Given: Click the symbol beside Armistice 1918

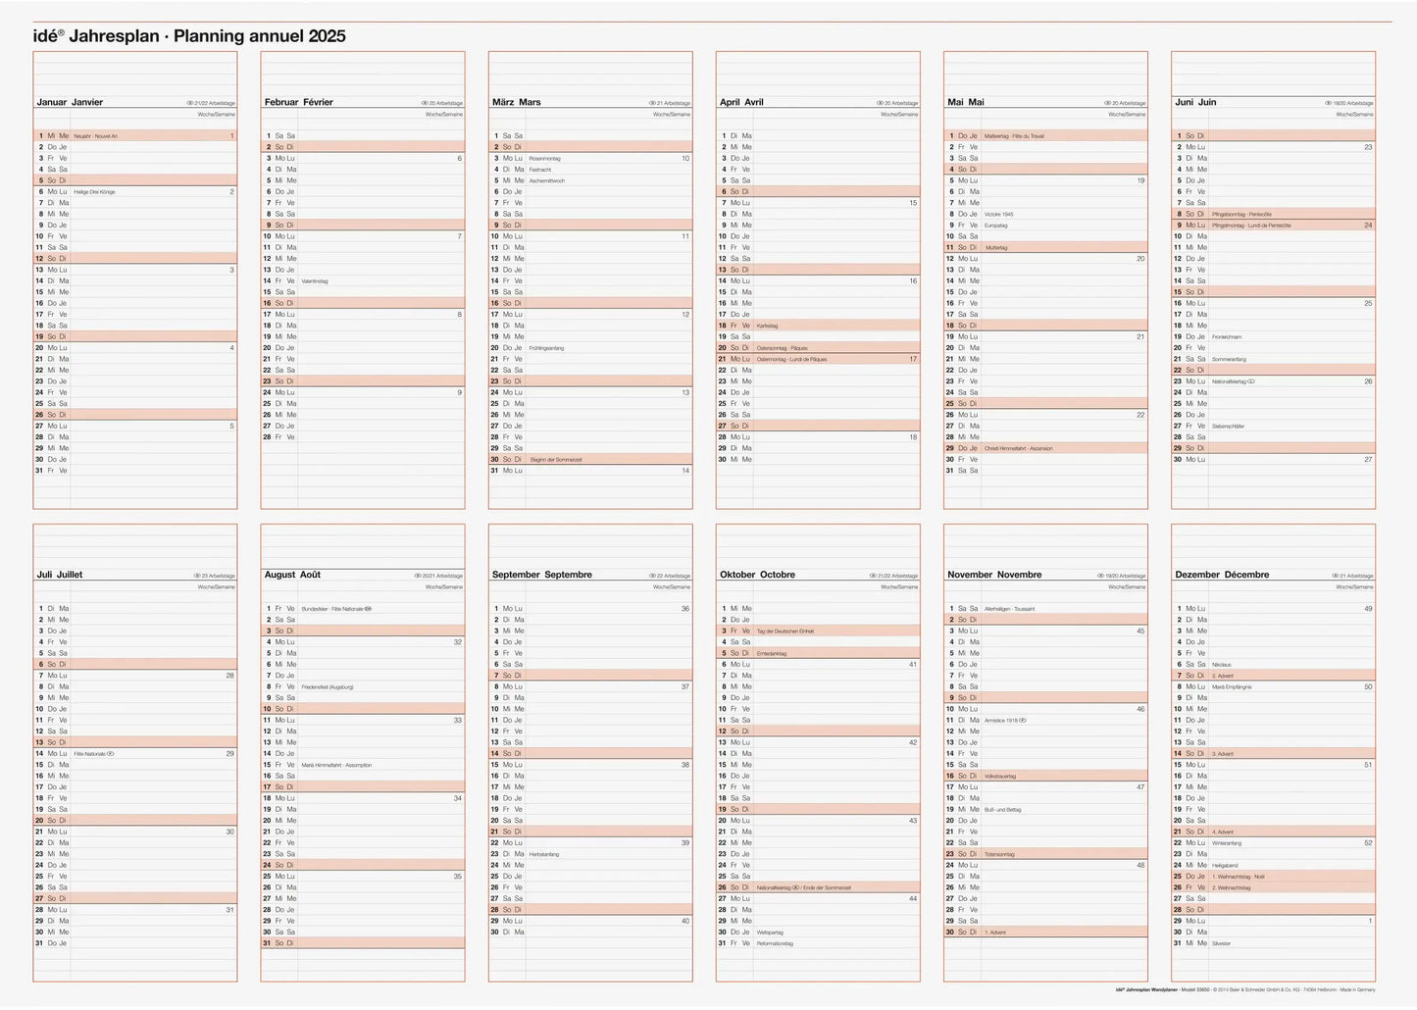Looking at the screenshot, I should tap(1022, 721).
